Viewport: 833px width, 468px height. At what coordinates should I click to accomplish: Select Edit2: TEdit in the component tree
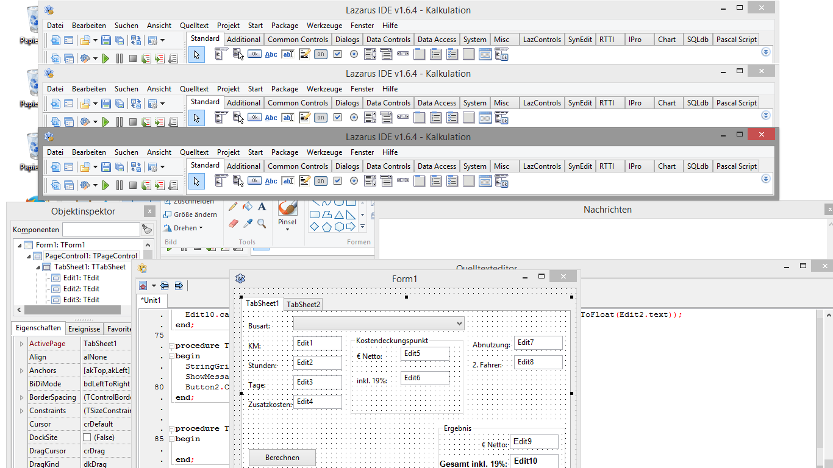pyautogui.click(x=81, y=289)
